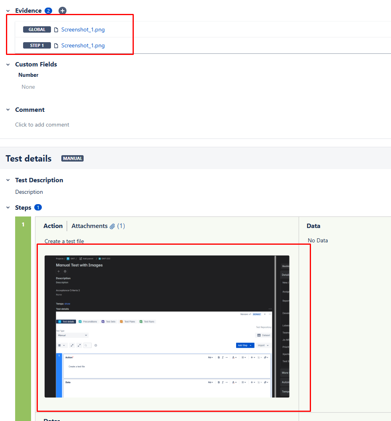Click the MANUAL badge next to Test details
This screenshot has height=421, width=391.
pos(72,158)
